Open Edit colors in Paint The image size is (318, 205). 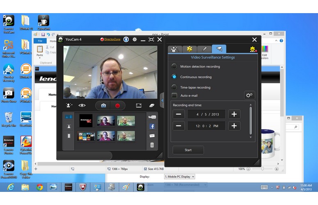click(x=265, y=52)
